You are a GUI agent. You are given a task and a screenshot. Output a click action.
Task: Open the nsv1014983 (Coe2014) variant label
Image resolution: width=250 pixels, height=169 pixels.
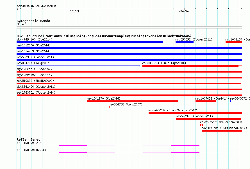[x=34, y=51]
